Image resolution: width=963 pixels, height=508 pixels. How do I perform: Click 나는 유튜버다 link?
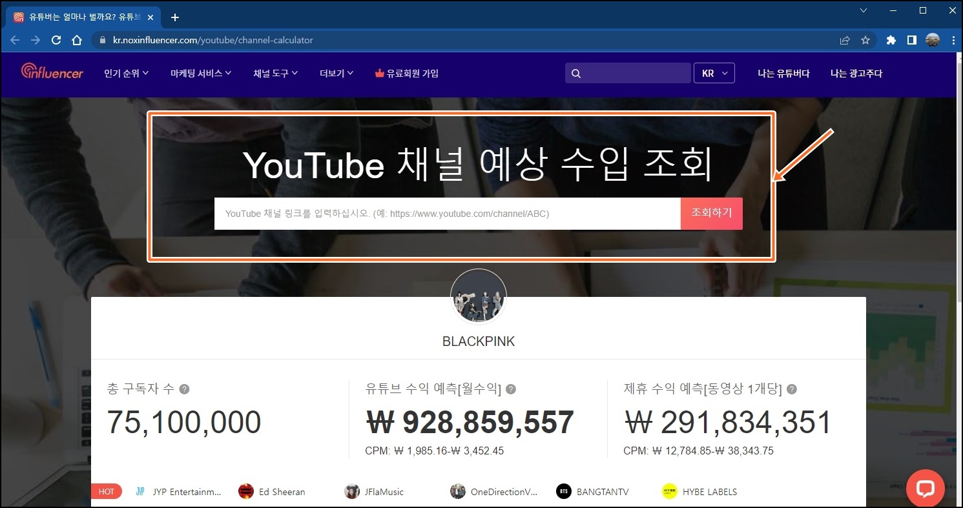783,74
